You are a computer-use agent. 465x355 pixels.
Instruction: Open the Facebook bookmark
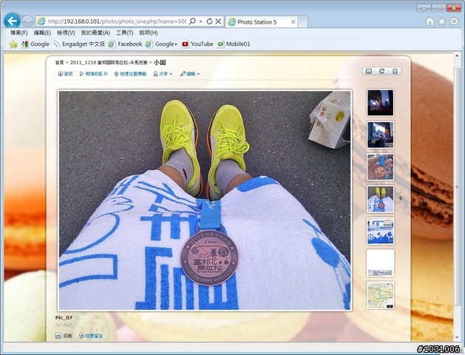coord(125,44)
